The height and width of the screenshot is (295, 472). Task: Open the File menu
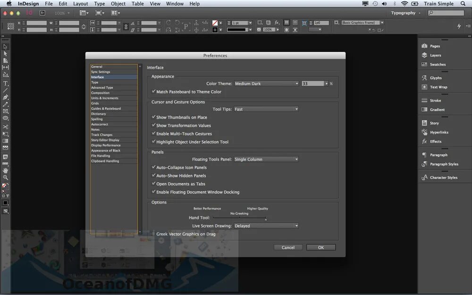tap(49, 4)
